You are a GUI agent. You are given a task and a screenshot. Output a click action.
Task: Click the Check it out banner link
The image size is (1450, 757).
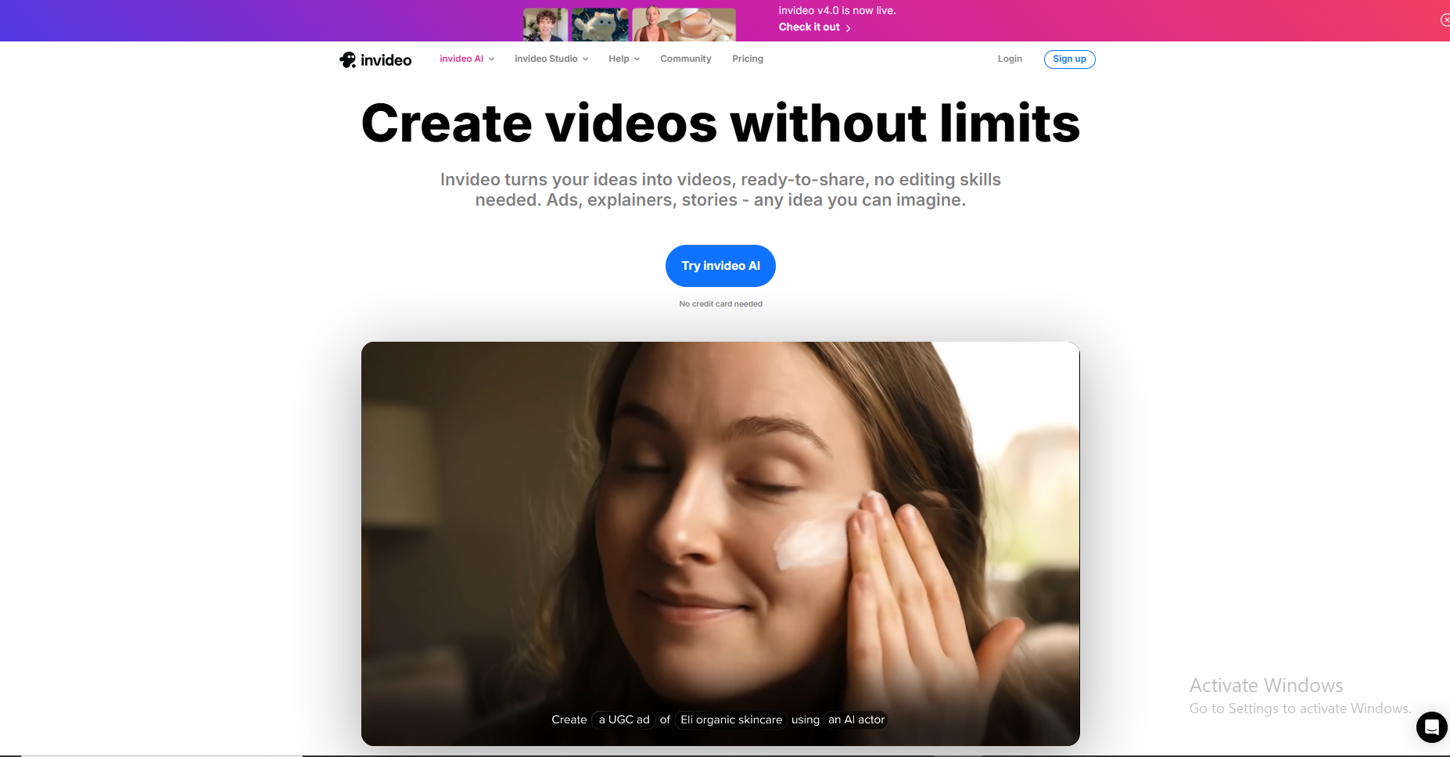pos(814,27)
